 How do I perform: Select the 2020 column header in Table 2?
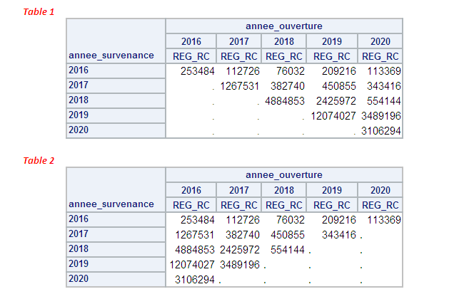[x=380, y=190]
